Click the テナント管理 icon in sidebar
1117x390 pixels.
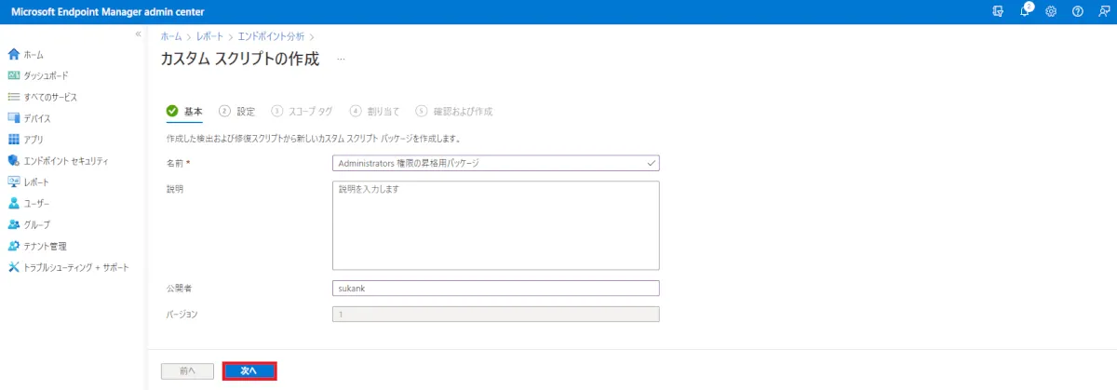coord(13,246)
